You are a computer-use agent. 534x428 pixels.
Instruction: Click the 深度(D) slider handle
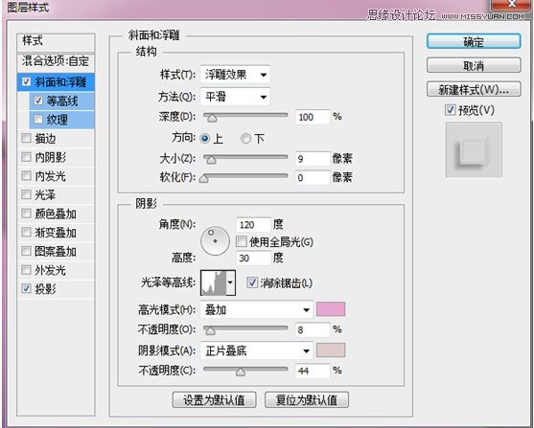point(212,118)
